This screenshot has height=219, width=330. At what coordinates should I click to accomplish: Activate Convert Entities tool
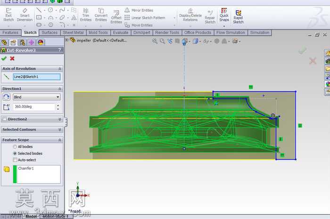point(101,15)
